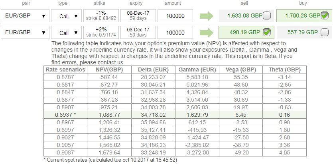This screenshot has height=164, width=333.
Task: Tick the 557.39 GBP buy checkbox
Action: tap(324, 32)
